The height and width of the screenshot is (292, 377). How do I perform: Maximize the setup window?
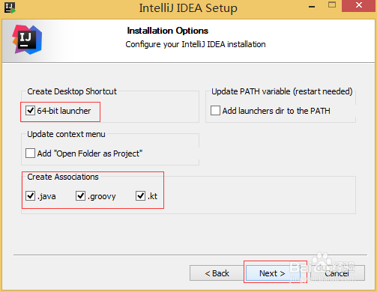click(332, 5)
